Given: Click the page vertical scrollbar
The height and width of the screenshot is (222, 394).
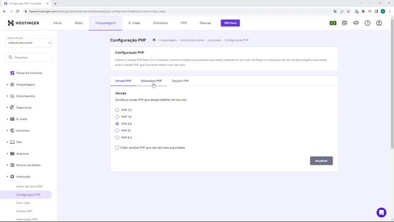Looking at the screenshot, I should pyautogui.click(x=392, y=83).
